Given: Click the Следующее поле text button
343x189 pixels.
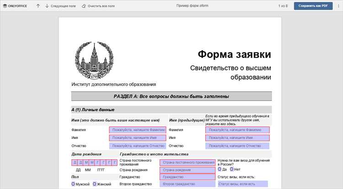Looking at the screenshot, I should [x=63, y=6].
